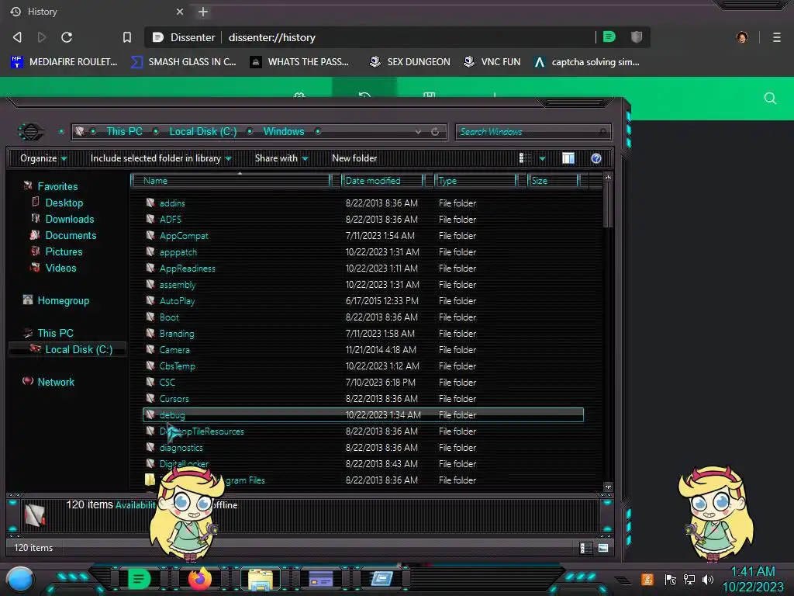Create a New folder
Image resolution: width=794 pixels, height=596 pixels.
(x=354, y=158)
